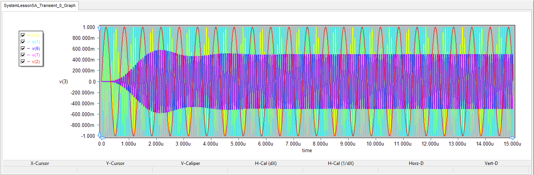Hide the v(1) trace via checkbox
This screenshot has width=534, height=175.
pos(23,42)
